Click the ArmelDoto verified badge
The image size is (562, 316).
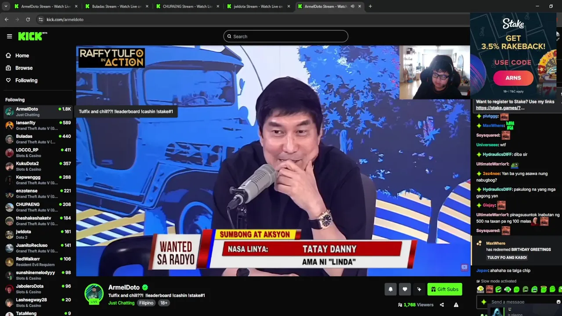pyautogui.click(x=145, y=287)
